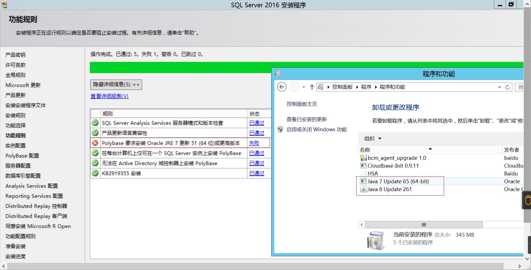Click the Java 7 Update 65 program icon
The width and height of the screenshot is (531, 270).
click(364, 181)
